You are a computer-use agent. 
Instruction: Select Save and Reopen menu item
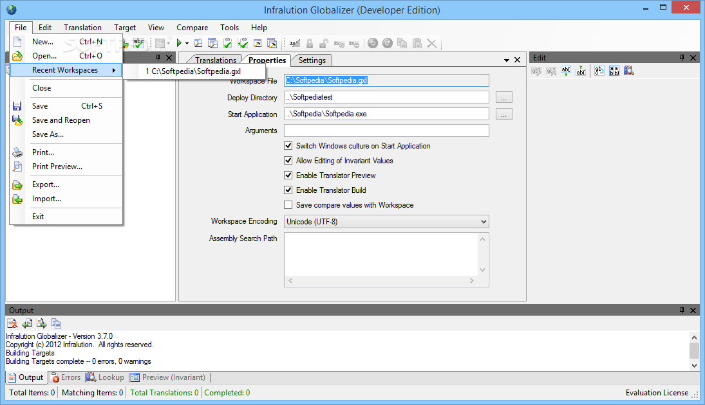[x=66, y=120]
